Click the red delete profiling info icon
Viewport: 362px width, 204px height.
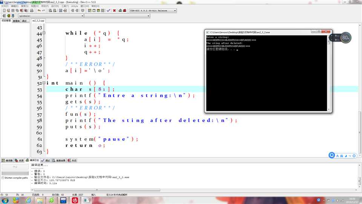(125, 11)
